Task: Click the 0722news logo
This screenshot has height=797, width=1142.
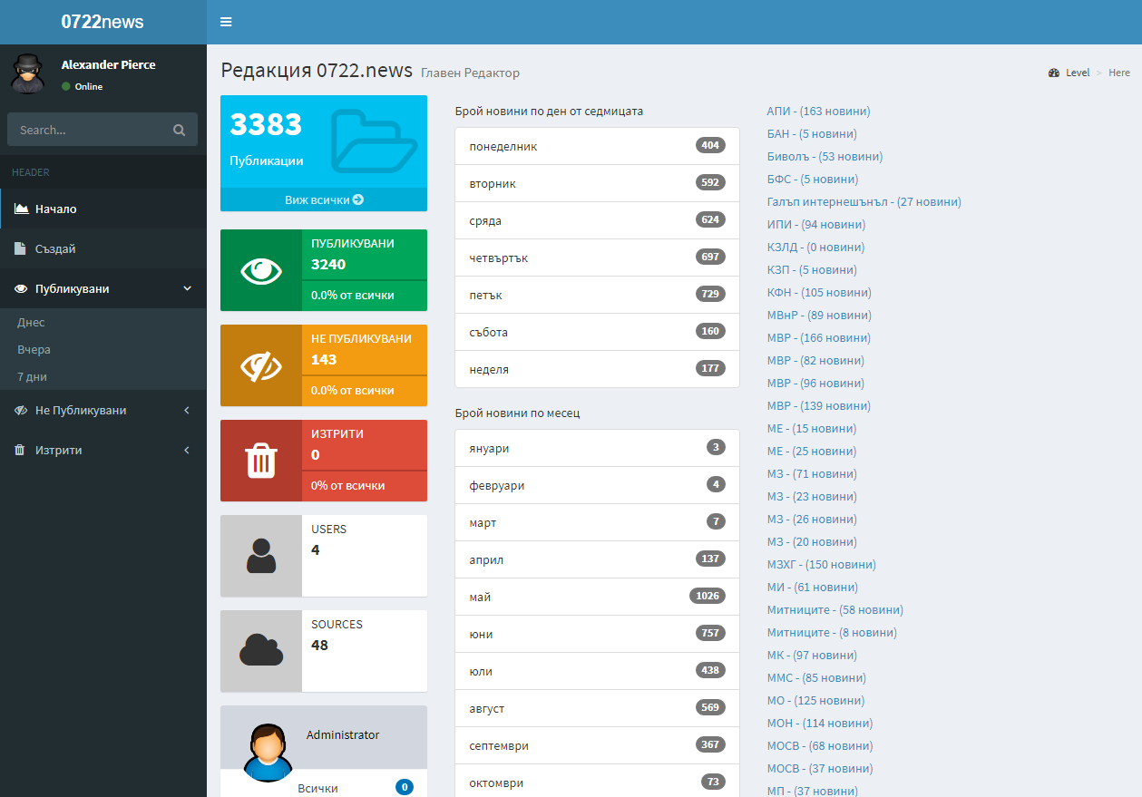Action: point(102,22)
